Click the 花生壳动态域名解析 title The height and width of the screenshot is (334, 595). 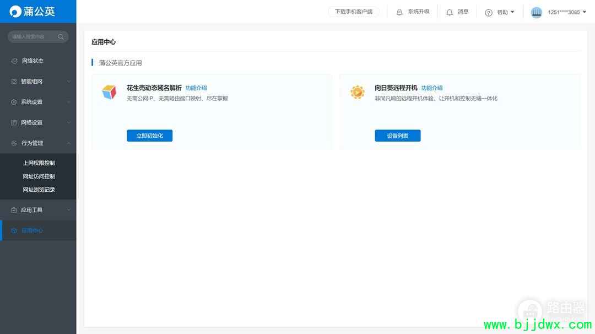[154, 88]
